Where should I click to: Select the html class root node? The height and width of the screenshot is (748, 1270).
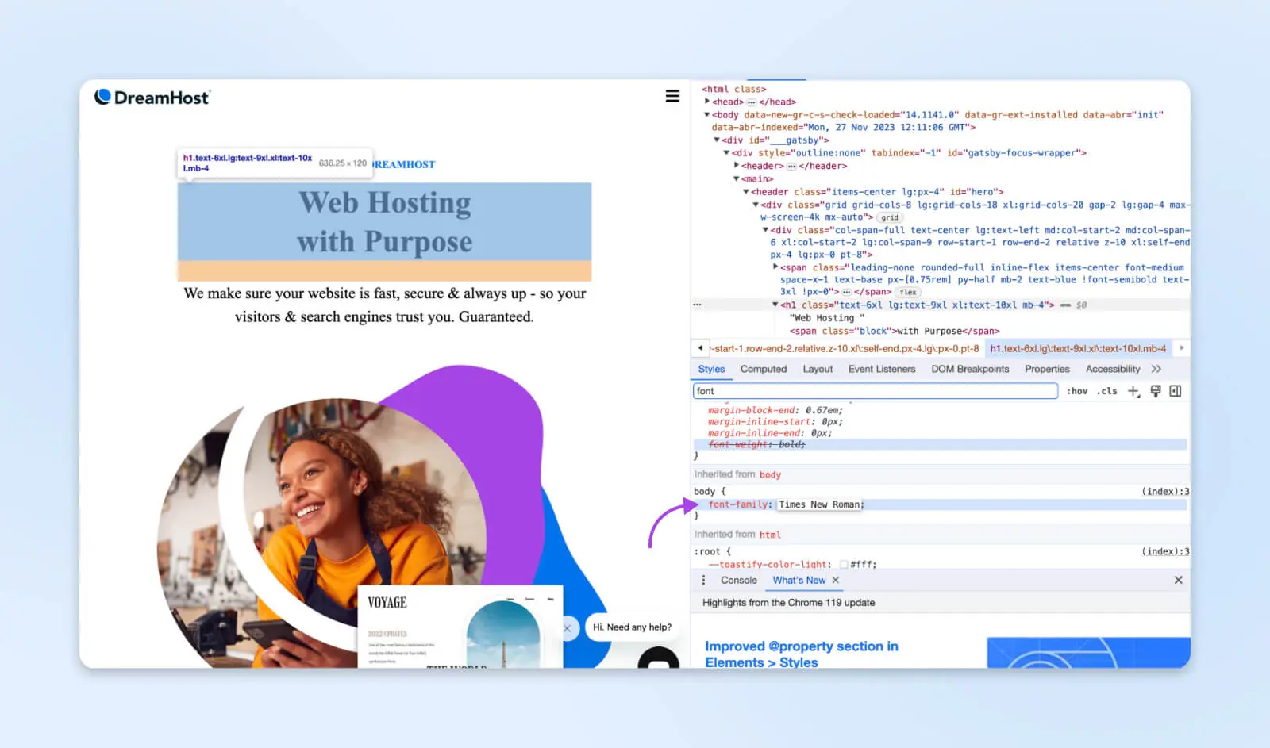point(733,90)
